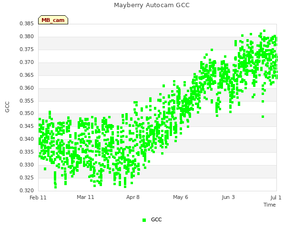The width and height of the screenshot is (305, 229).
Task: Click the 0.380 y-axis value
Action: tap(27, 36)
